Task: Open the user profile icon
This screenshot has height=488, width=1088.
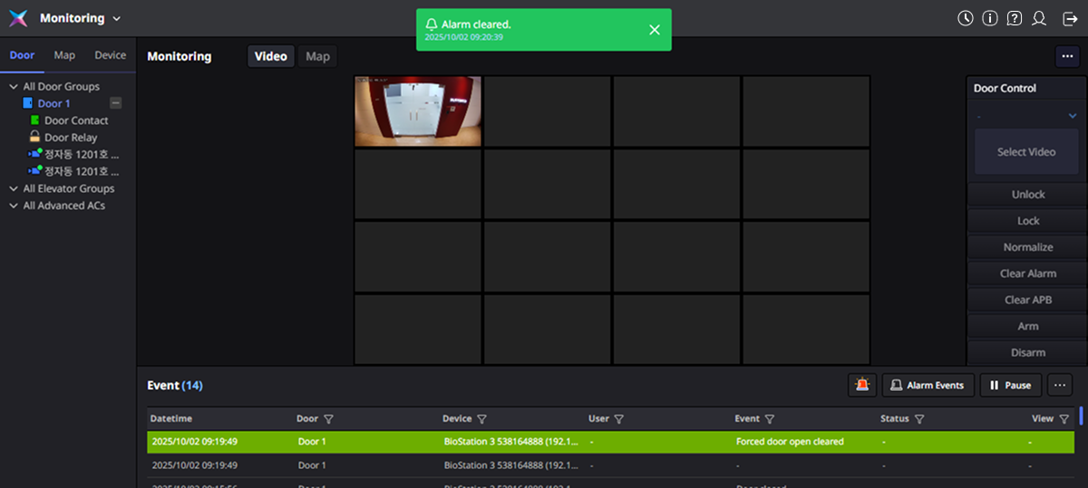Action: [1039, 18]
